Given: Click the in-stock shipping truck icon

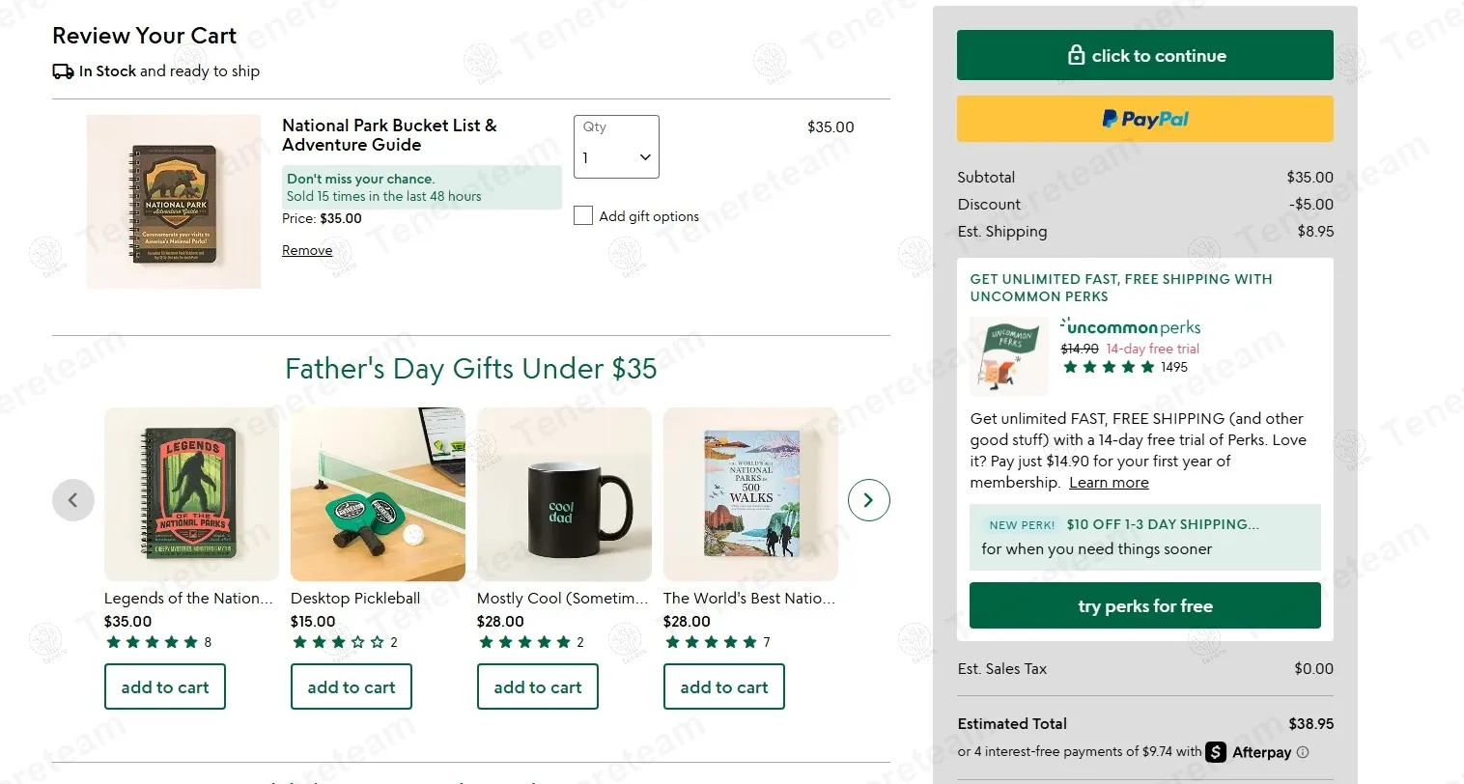Looking at the screenshot, I should (63, 71).
